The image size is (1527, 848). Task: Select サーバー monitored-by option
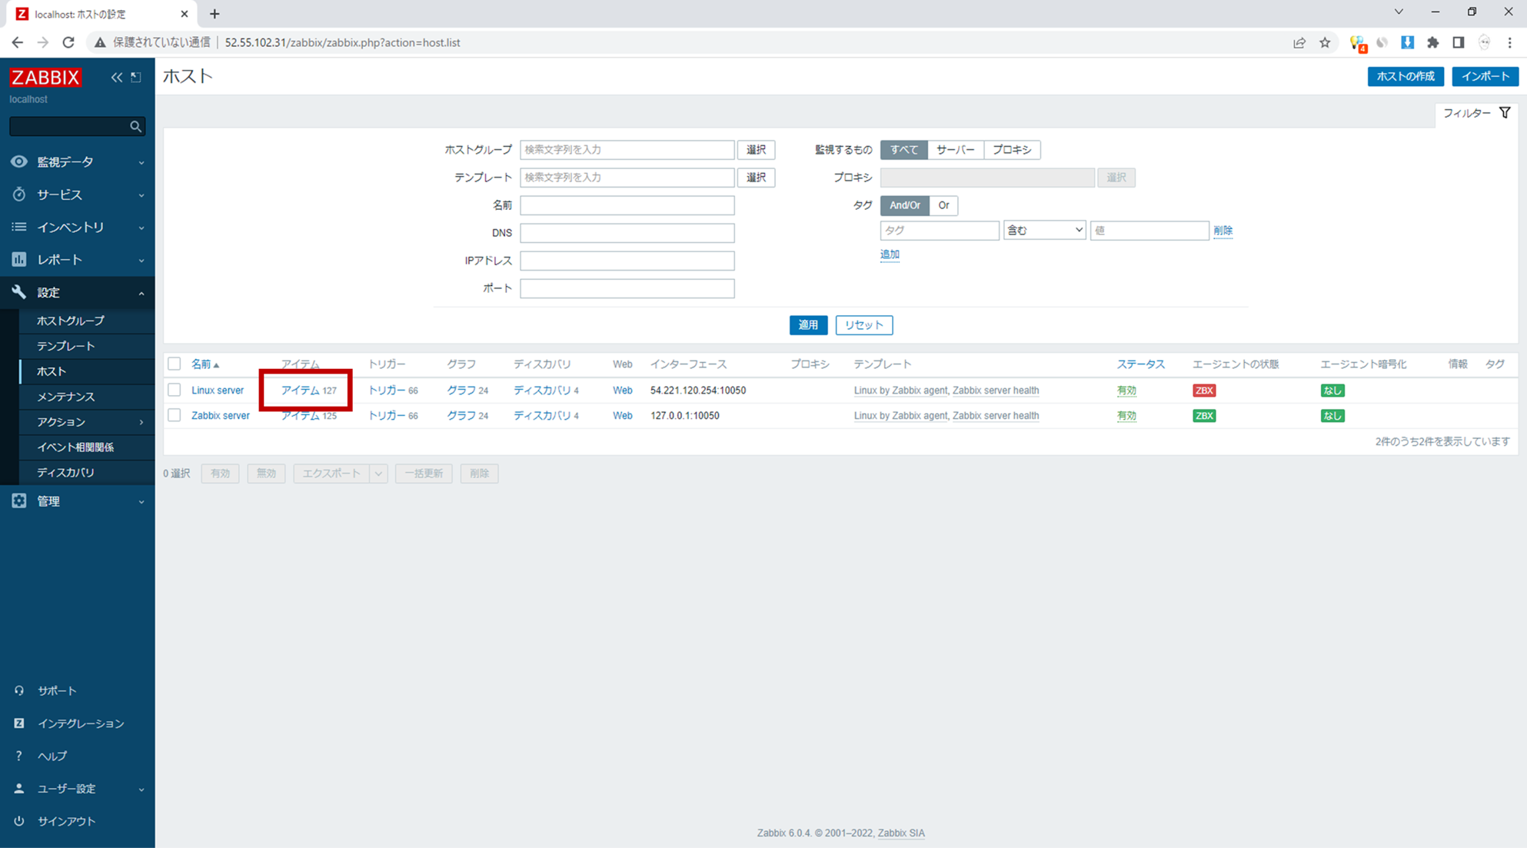point(956,150)
